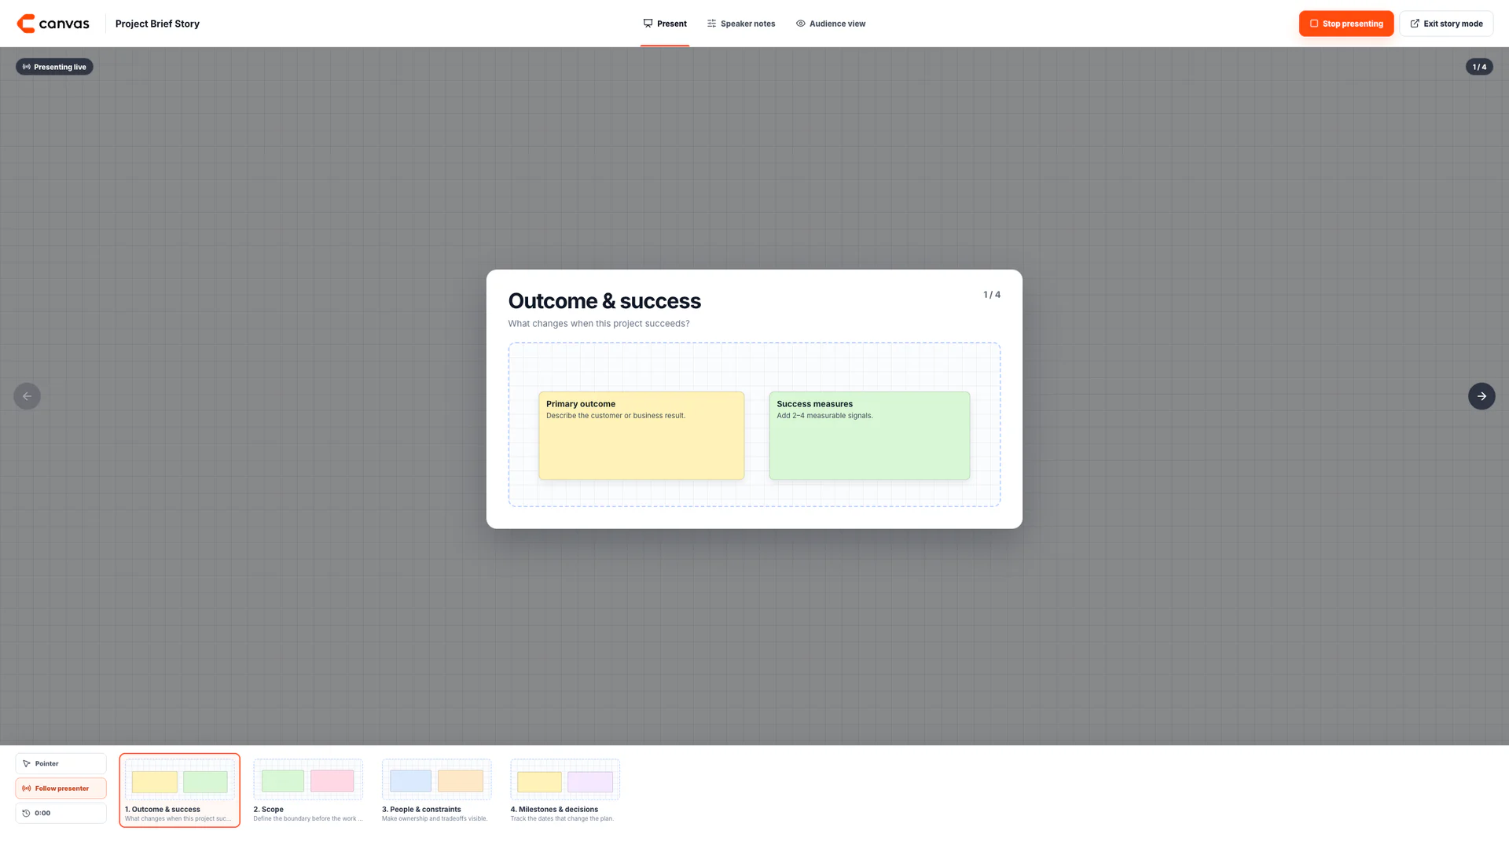Image resolution: width=1509 pixels, height=849 pixels.
Task: Click the Audience view eye icon
Action: click(800, 24)
